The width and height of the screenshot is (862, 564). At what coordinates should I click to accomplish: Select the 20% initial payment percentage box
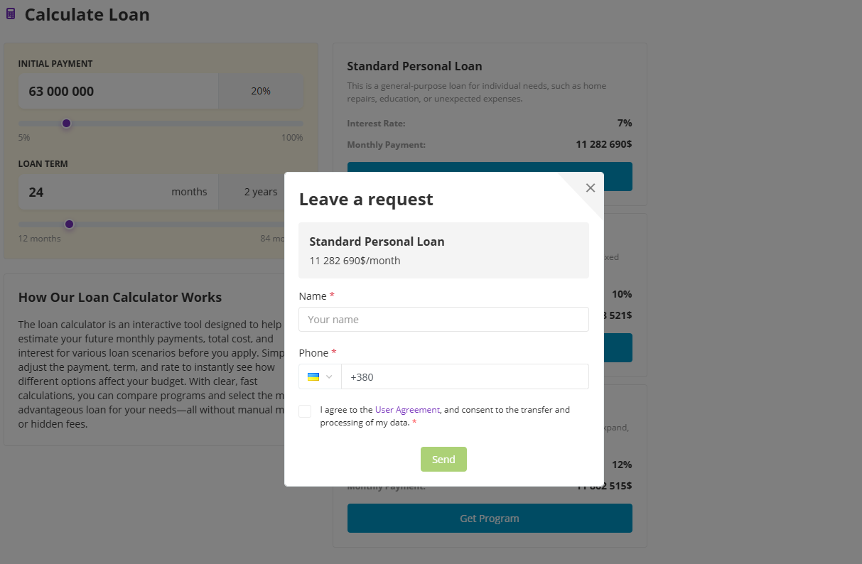click(261, 92)
